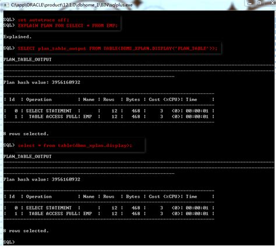Click the upper PLAN_TABLE_OUTPUT heading

[x=27, y=59]
